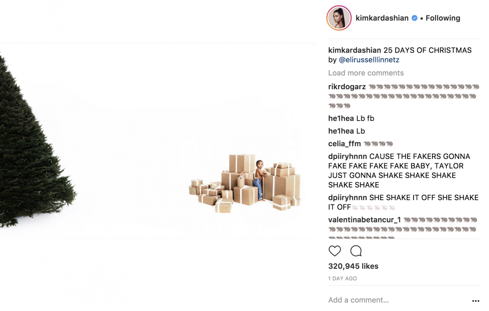This screenshot has height=311, width=489.
Task: Click the blue verified badge
Action: tap(414, 18)
